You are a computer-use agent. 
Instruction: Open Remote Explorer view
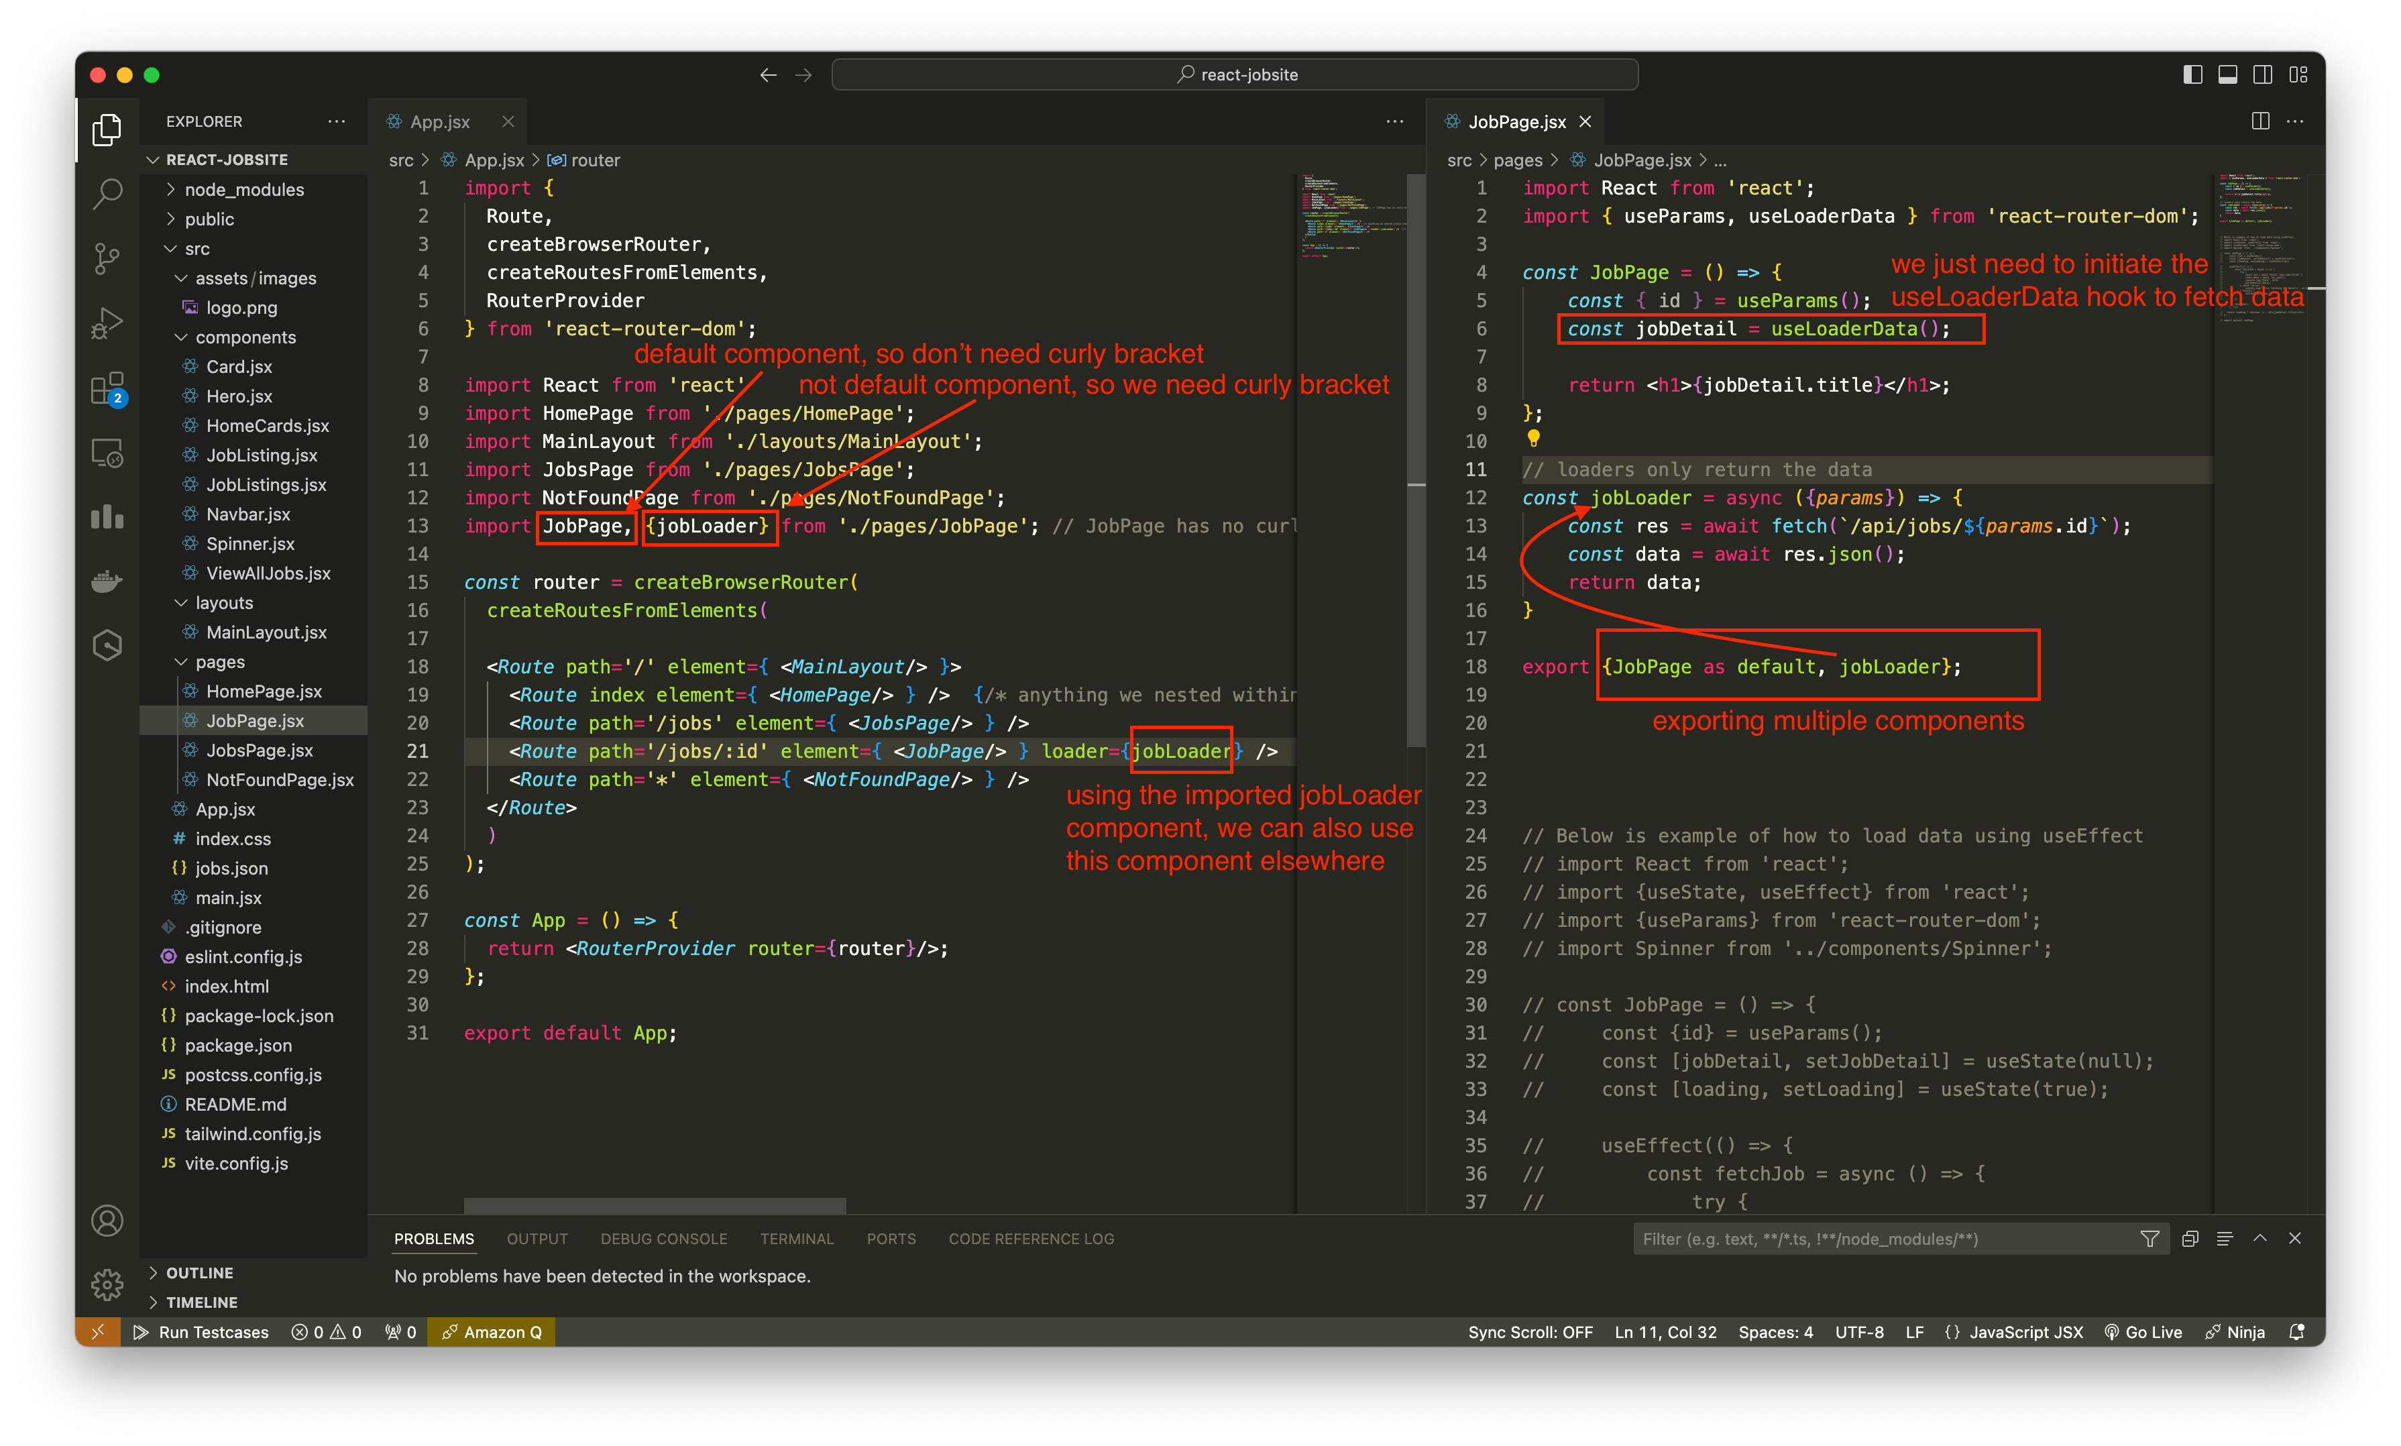107,453
